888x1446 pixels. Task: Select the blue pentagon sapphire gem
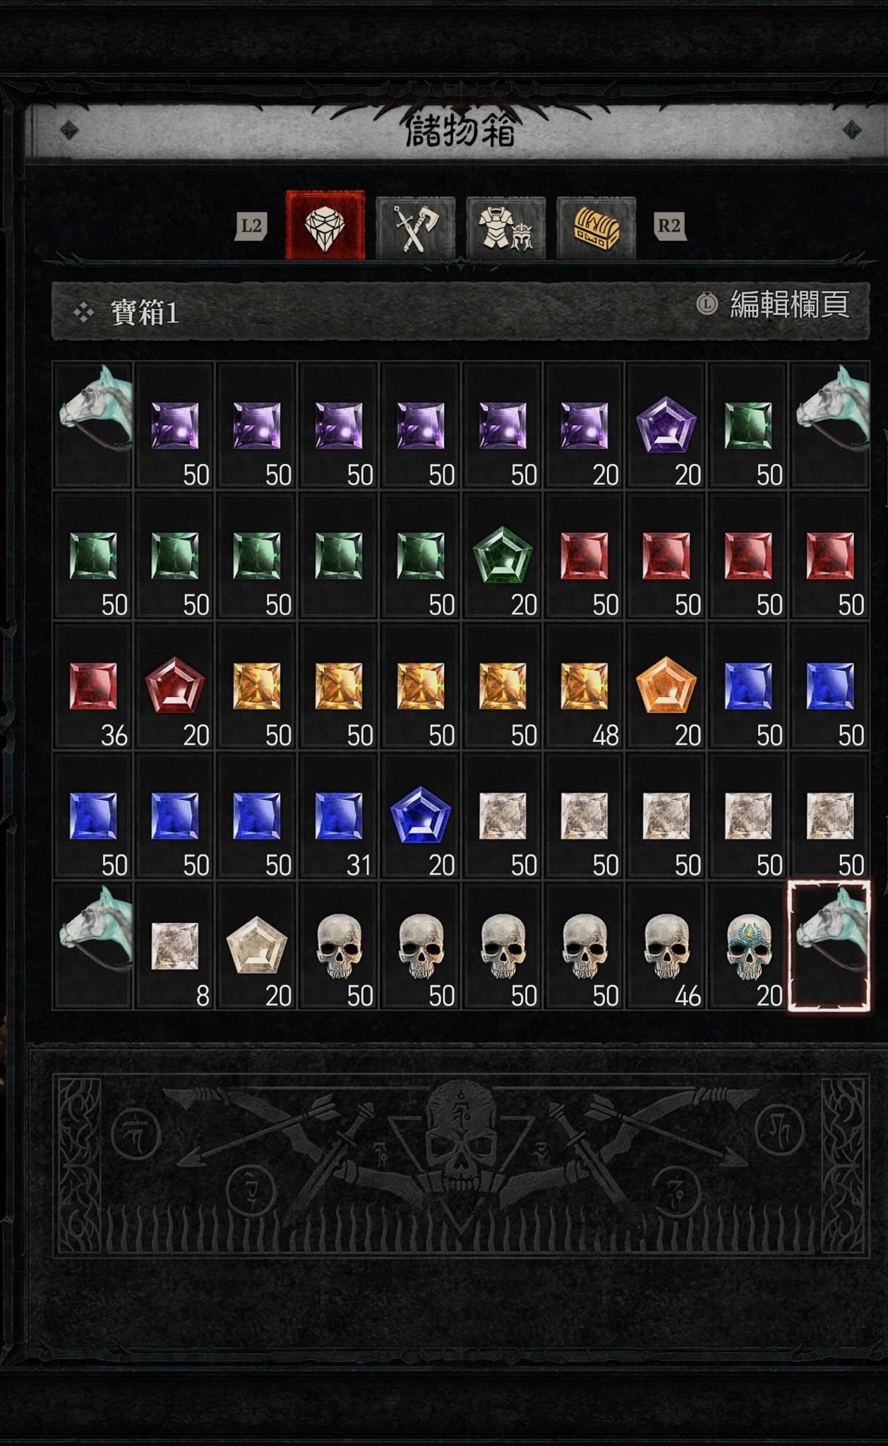tap(421, 815)
